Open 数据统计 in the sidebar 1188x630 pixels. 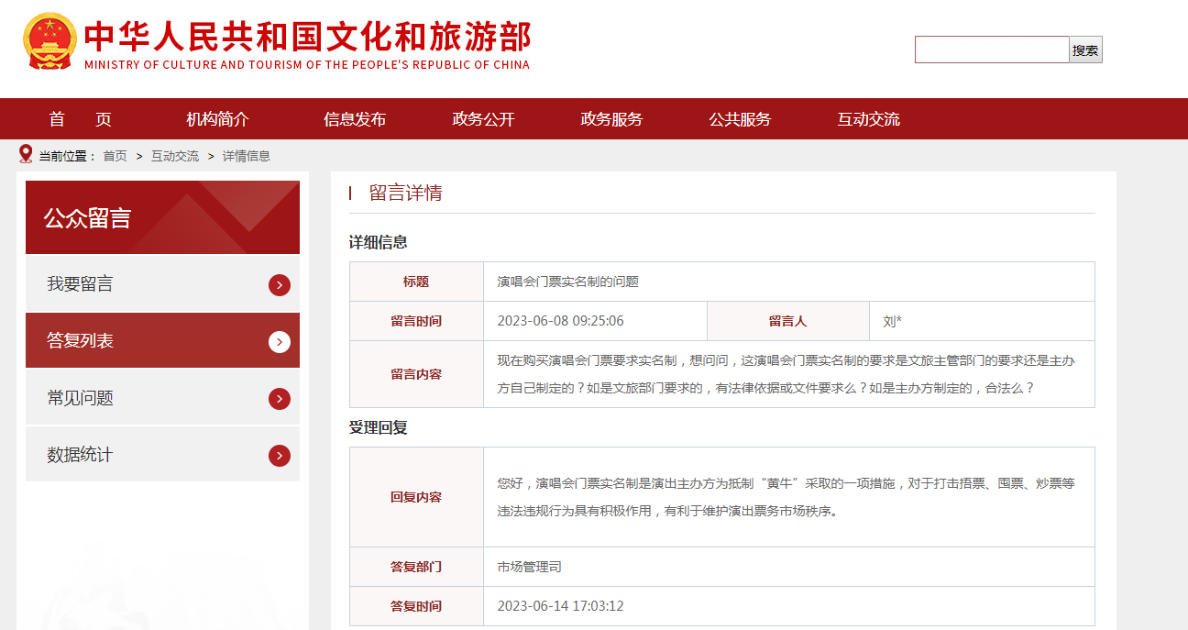coord(81,455)
